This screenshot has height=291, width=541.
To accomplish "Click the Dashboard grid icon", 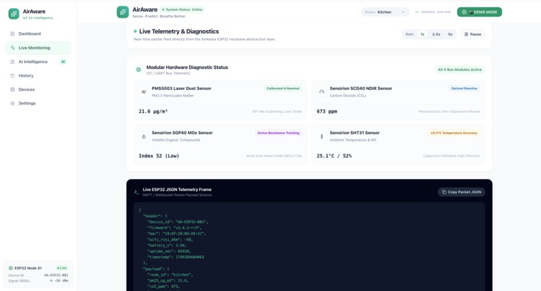I will point(13,34).
